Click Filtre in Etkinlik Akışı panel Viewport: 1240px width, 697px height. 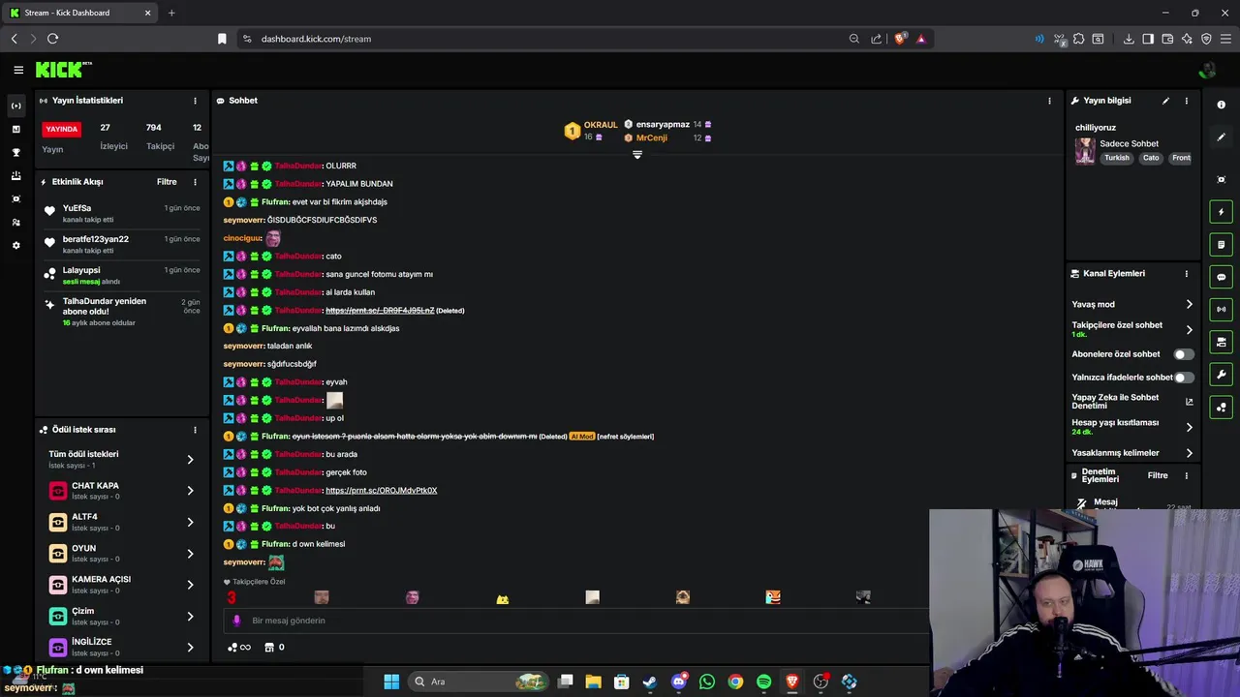pyautogui.click(x=167, y=182)
